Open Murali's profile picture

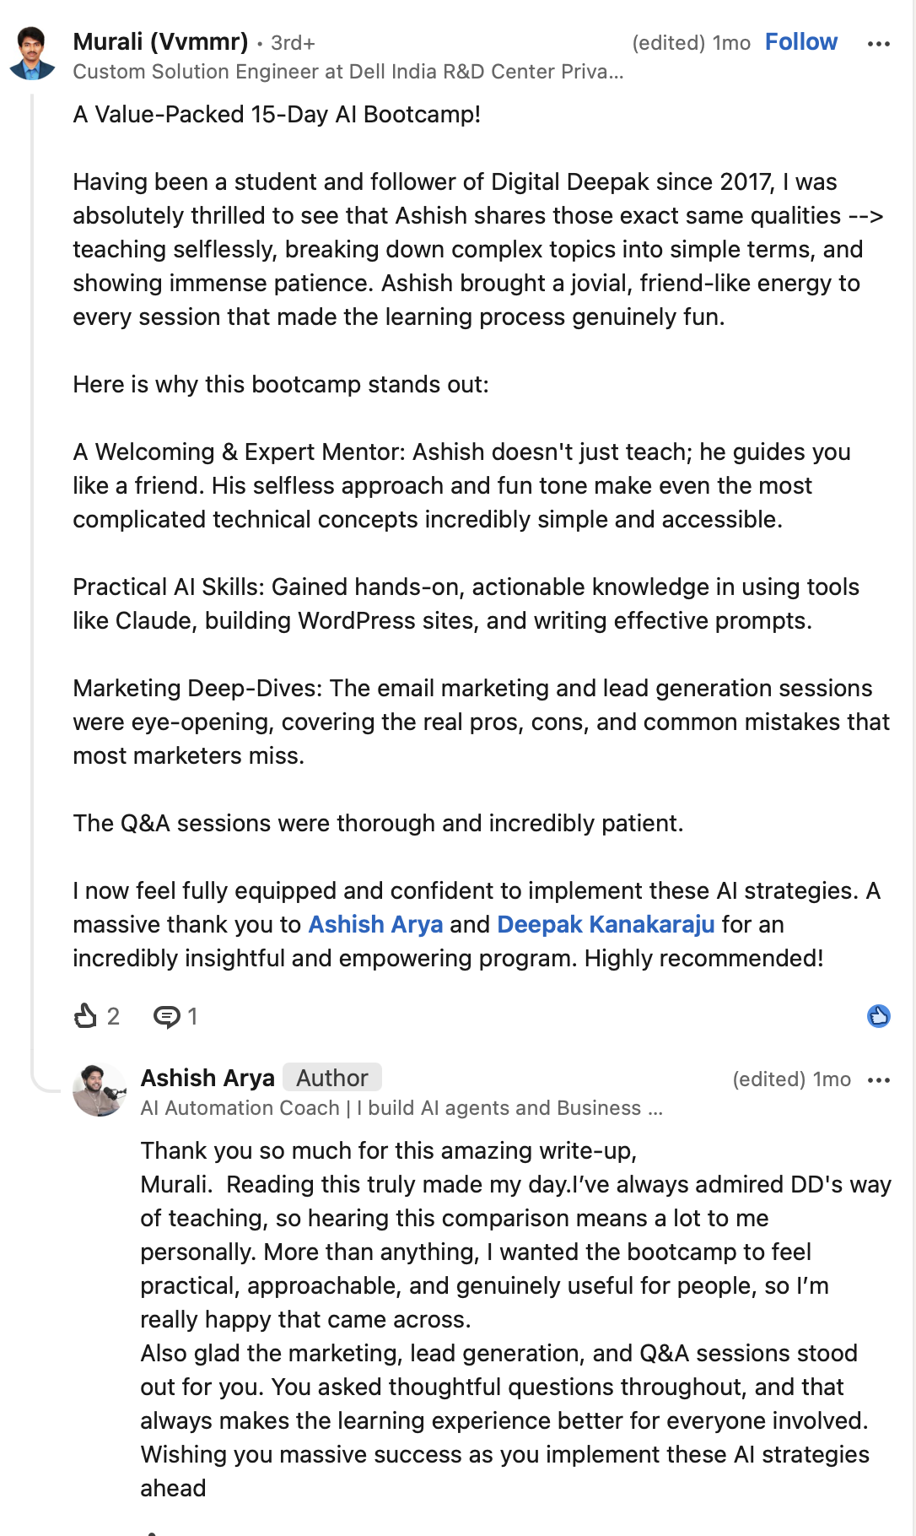click(x=32, y=54)
